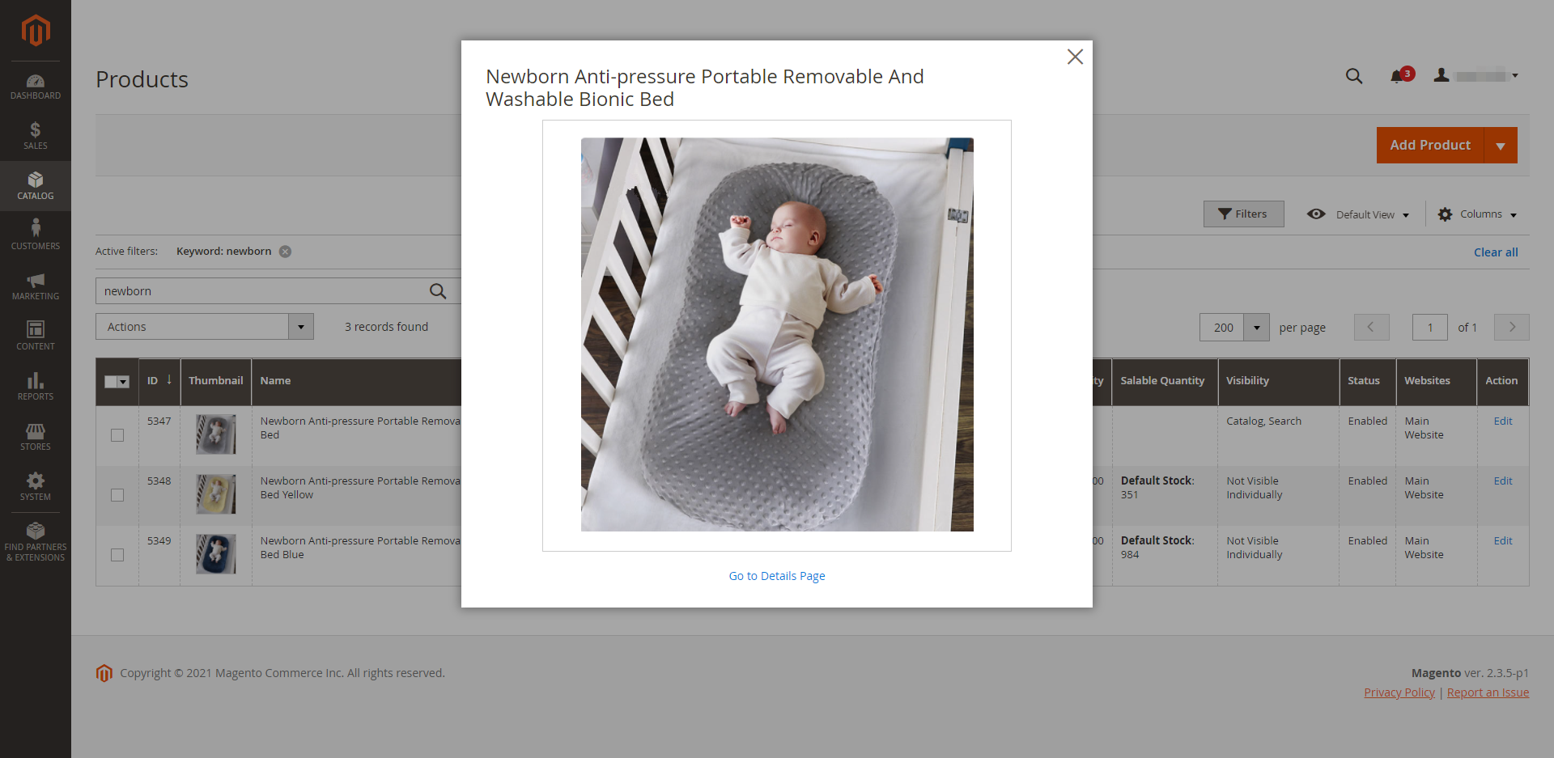Open the Dashboard sidebar icon
The image size is (1554, 758).
[35, 87]
